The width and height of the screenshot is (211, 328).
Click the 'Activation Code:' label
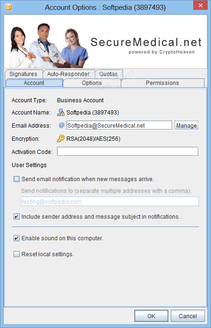coord(32,152)
